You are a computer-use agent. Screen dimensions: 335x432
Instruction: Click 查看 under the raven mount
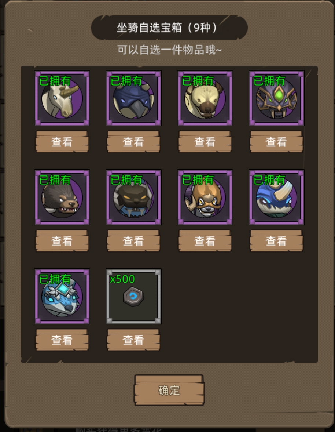133,142
